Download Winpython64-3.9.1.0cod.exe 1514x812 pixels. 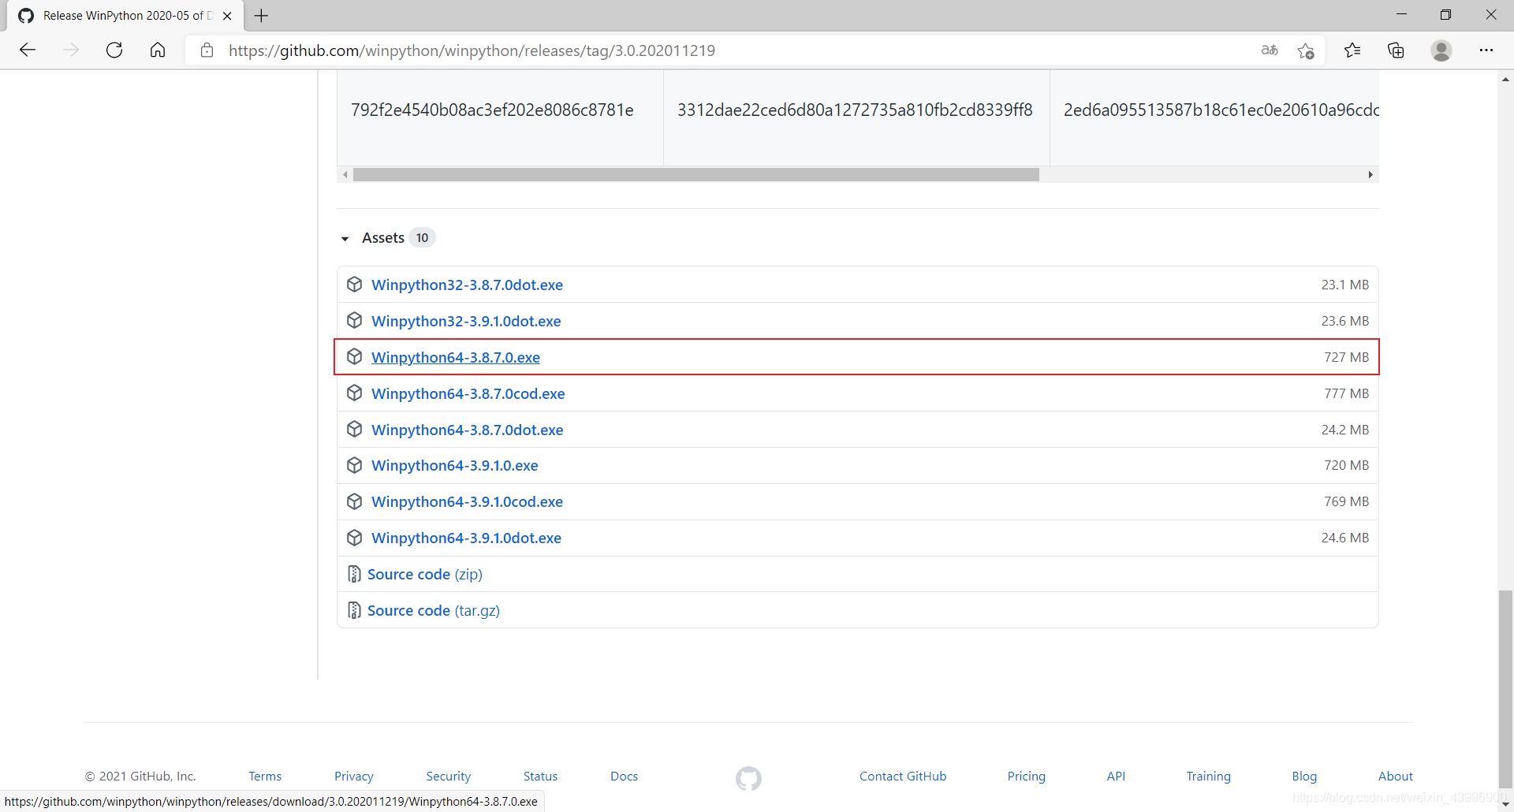pyautogui.click(x=467, y=501)
